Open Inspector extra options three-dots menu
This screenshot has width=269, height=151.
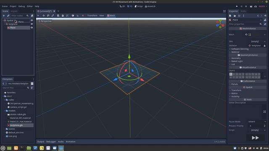coord(244,16)
